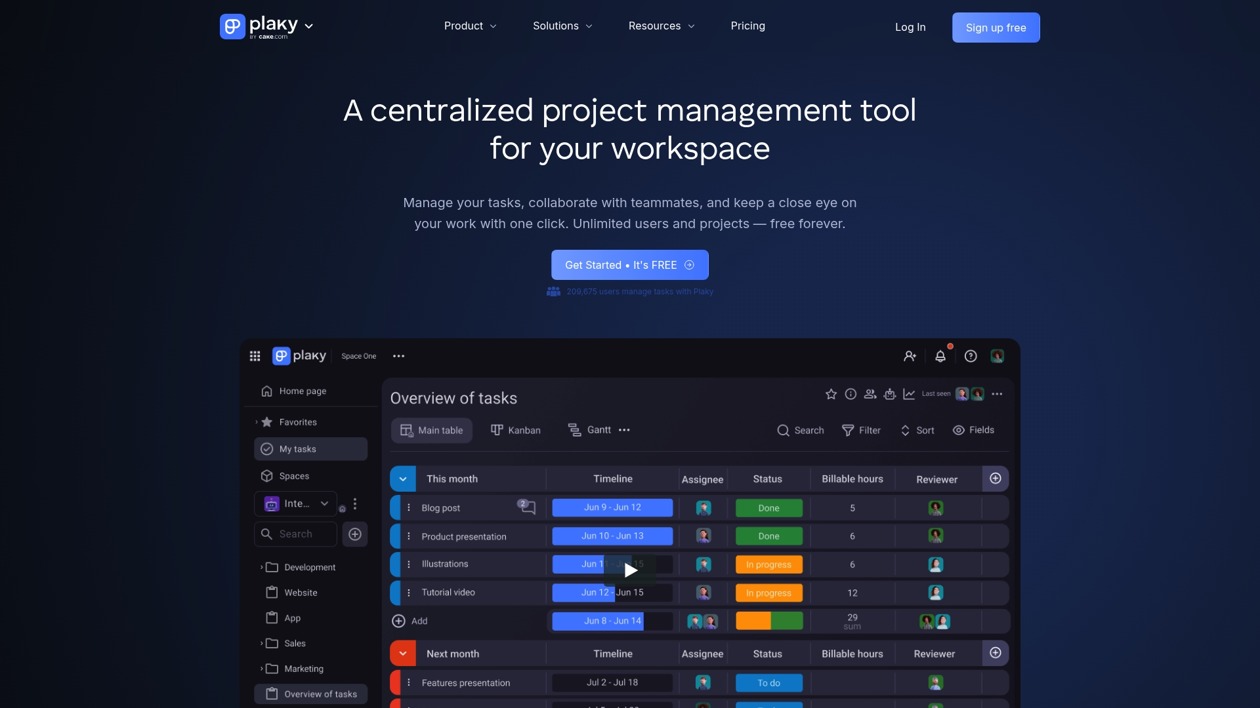The width and height of the screenshot is (1260, 708).
Task: Open Features presentation row options dots
Action: coord(409,682)
